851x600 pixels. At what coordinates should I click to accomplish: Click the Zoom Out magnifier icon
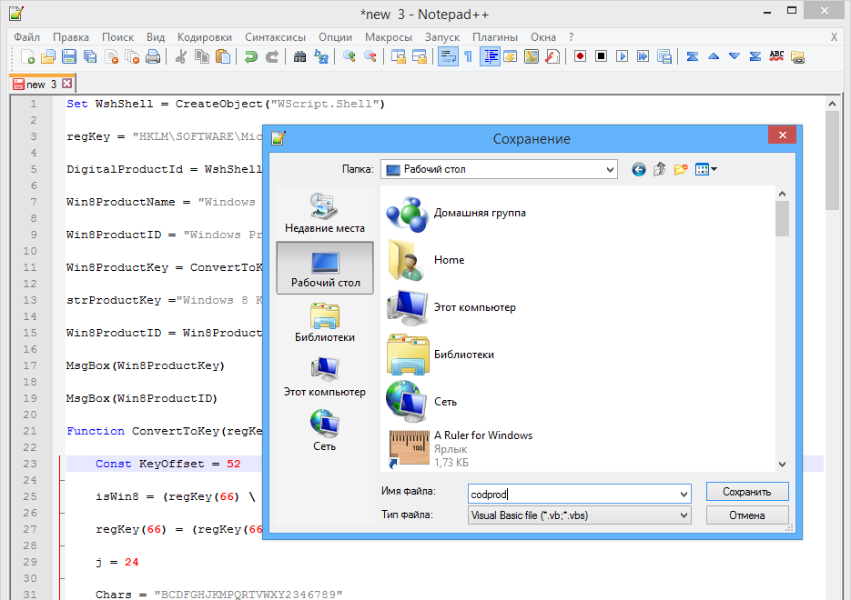point(370,56)
